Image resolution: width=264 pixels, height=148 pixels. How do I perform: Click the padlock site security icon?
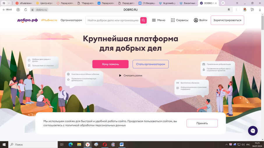pos(32,10)
